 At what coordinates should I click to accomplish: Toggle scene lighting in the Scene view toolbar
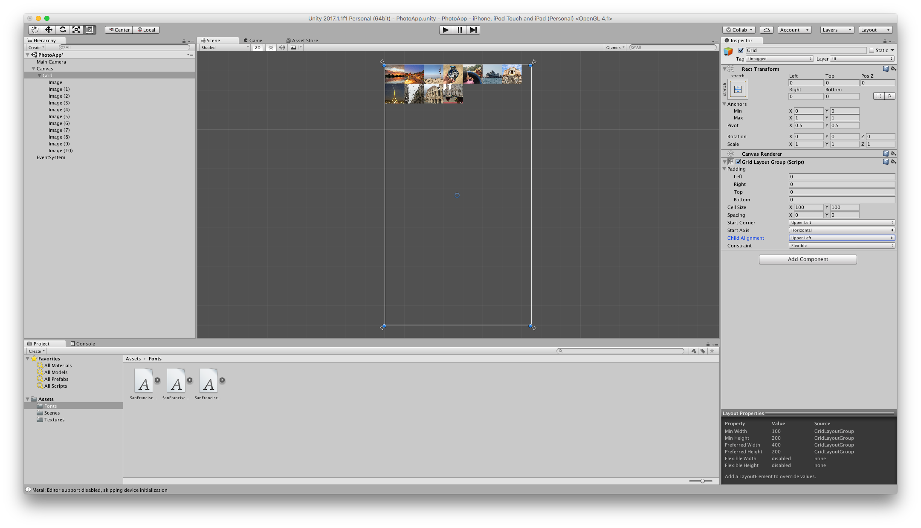tap(270, 47)
